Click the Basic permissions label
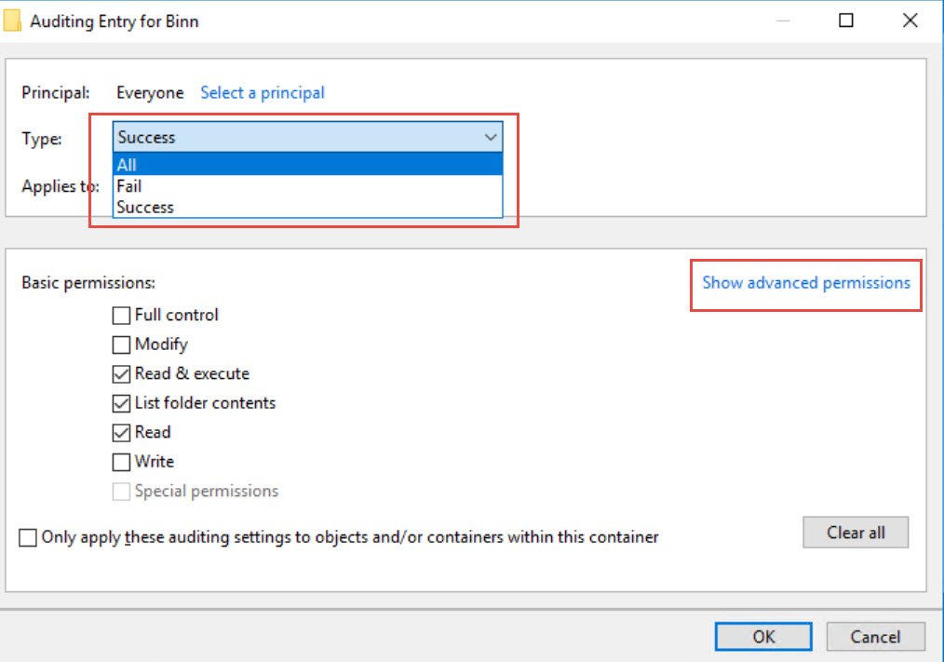944x662 pixels. tap(88, 282)
